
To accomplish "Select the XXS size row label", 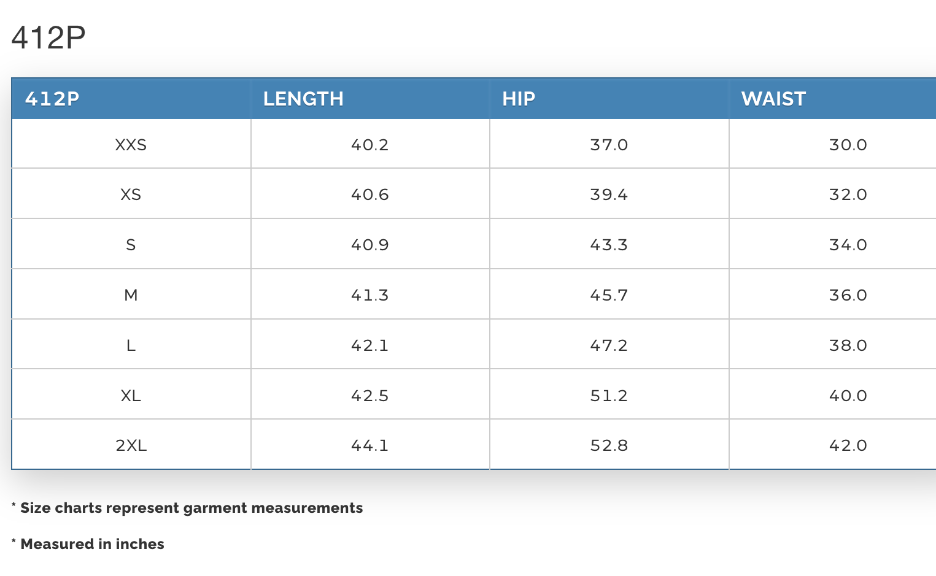I will click(x=131, y=145).
